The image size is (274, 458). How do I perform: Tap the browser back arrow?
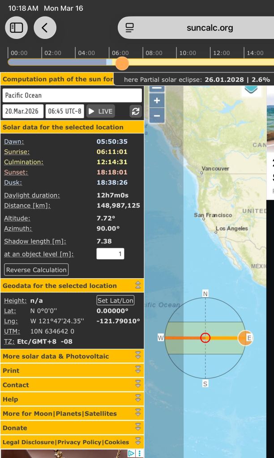tap(45, 28)
